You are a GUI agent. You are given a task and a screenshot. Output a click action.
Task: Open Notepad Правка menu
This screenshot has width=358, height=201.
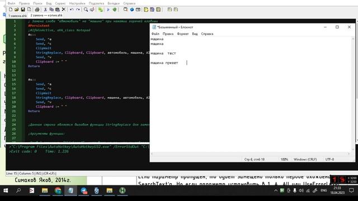168,33
